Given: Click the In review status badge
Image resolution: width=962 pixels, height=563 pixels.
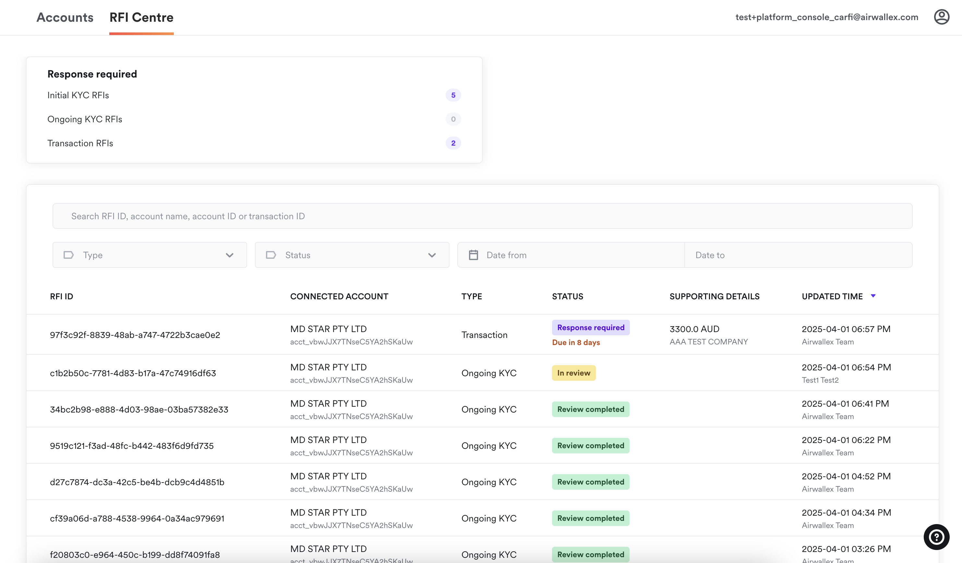Looking at the screenshot, I should tap(573, 373).
